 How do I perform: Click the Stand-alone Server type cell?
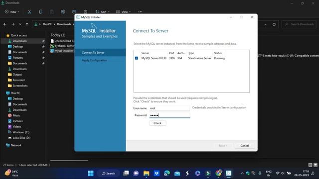pos(199,58)
